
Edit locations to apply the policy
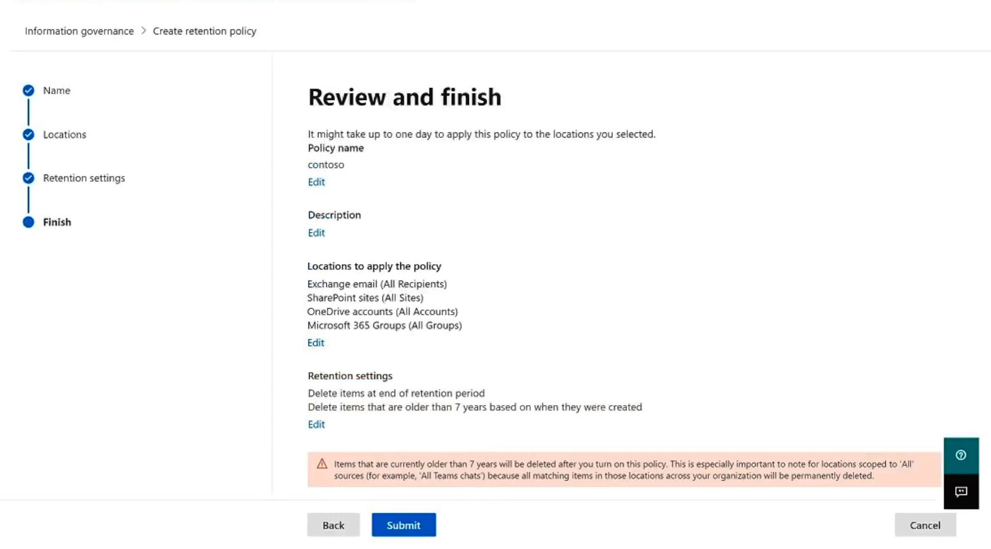[x=315, y=343]
